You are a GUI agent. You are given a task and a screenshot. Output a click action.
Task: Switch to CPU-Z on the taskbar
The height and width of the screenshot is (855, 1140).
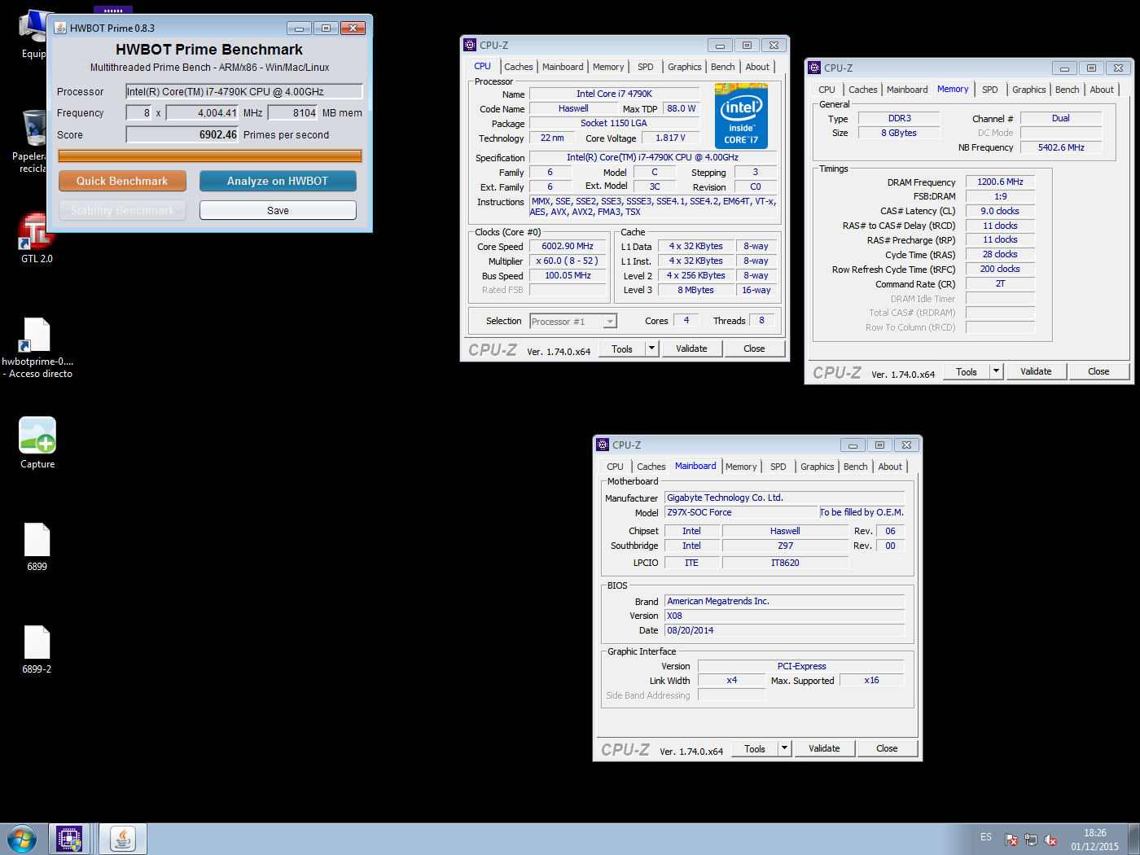(x=70, y=839)
